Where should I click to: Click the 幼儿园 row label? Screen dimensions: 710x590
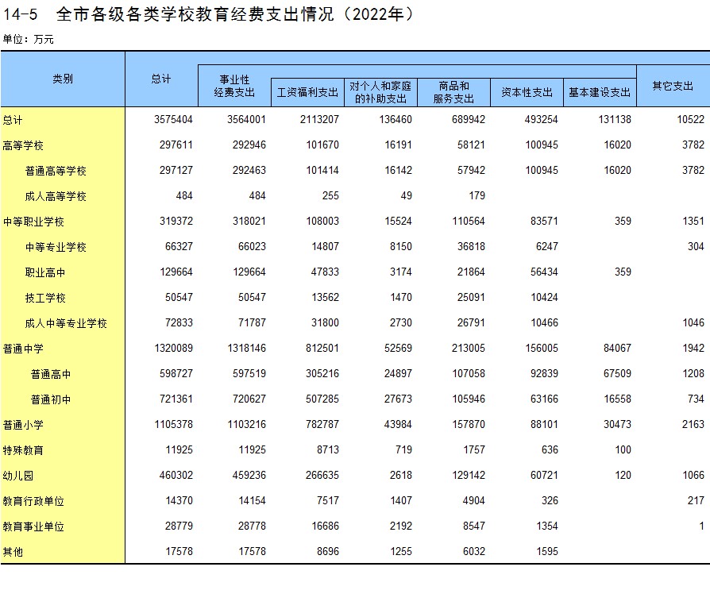(18, 476)
